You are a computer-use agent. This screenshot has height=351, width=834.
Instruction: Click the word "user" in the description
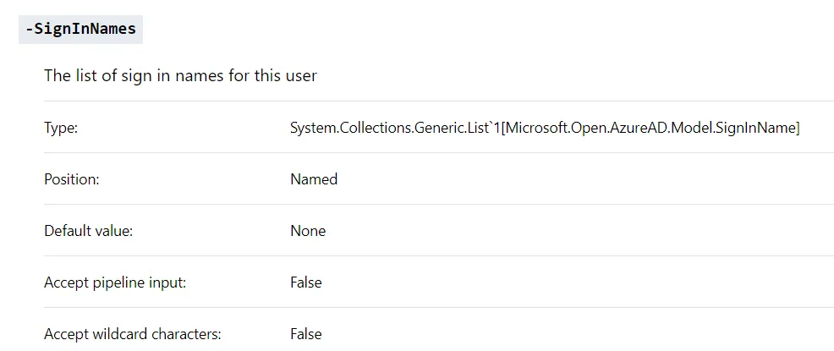[x=300, y=76]
